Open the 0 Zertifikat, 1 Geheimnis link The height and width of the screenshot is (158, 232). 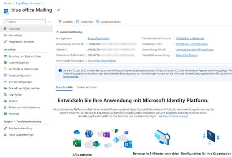pyautogui.click(x=190, y=38)
